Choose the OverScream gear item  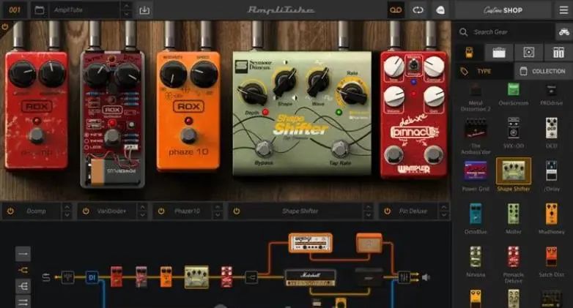[x=514, y=94]
